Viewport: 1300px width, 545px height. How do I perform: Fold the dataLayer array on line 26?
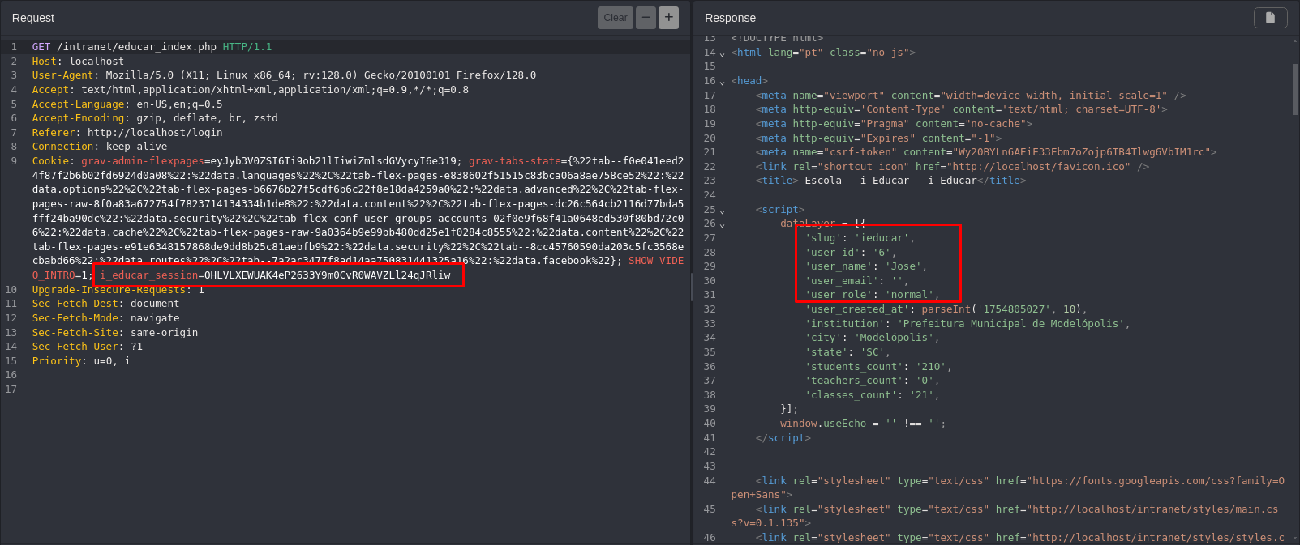(722, 224)
